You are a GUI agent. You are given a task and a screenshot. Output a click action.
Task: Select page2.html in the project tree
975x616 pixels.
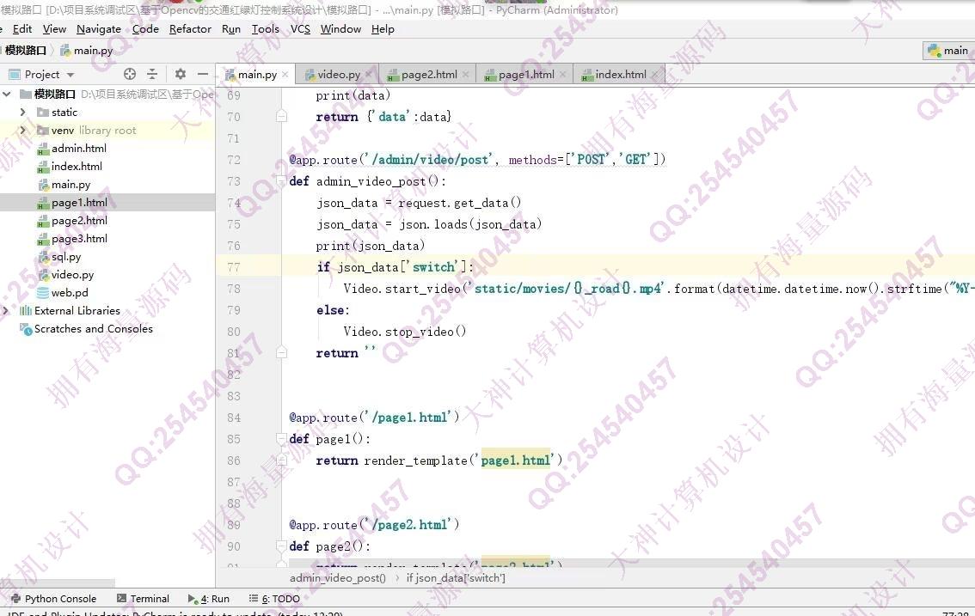point(79,220)
